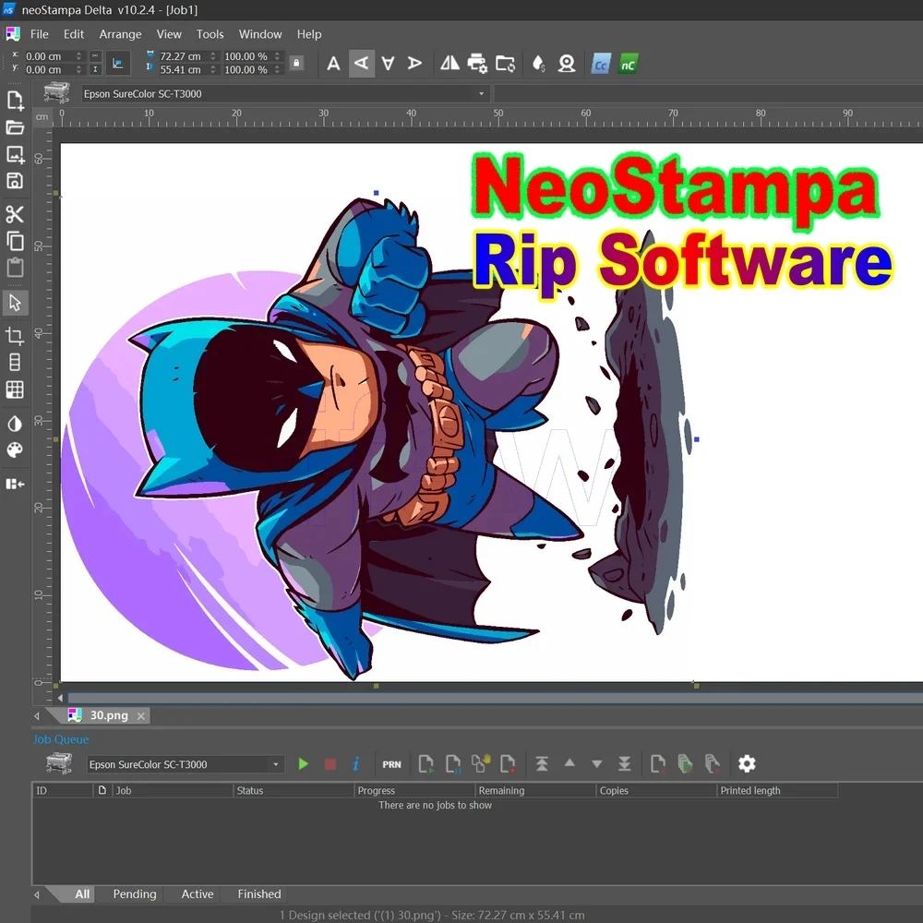Viewport: 923px width, 923px height.
Task: Expand the top Epson SureColor printer dropdown
Action: coord(481,94)
